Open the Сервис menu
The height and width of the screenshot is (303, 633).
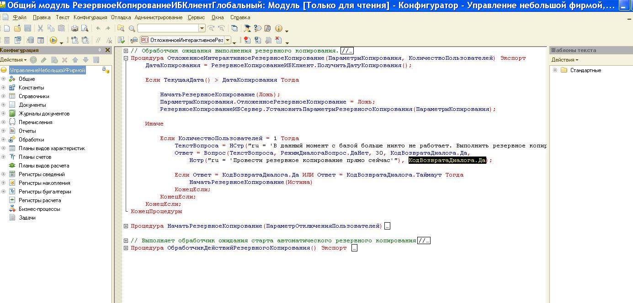click(197, 17)
